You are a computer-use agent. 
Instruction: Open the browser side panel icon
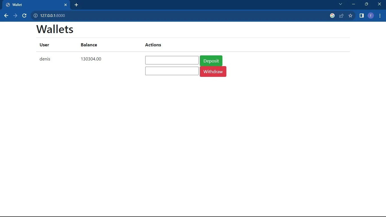pyautogui.click(x=361, y=16)
